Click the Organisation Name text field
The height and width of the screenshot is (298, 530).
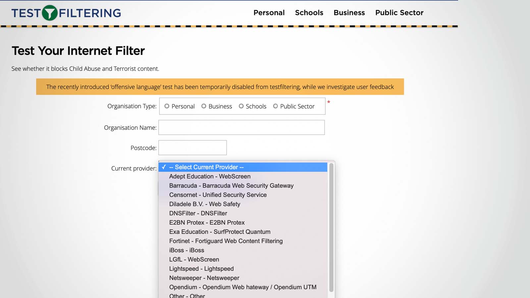[241, 127]
